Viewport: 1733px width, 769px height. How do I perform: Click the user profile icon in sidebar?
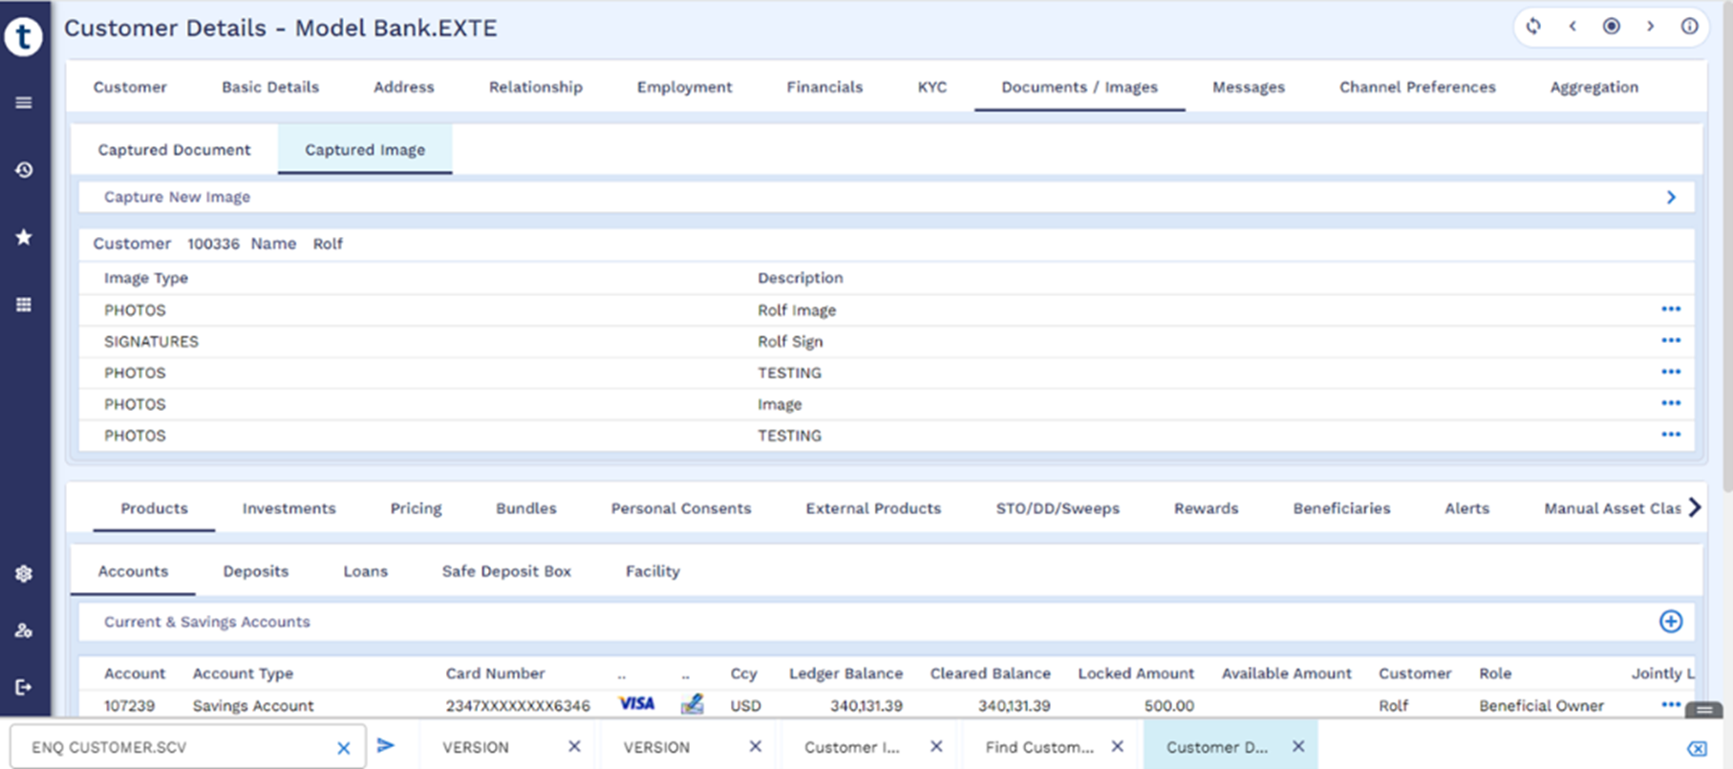pyautogui.click(x=24, y=630)
